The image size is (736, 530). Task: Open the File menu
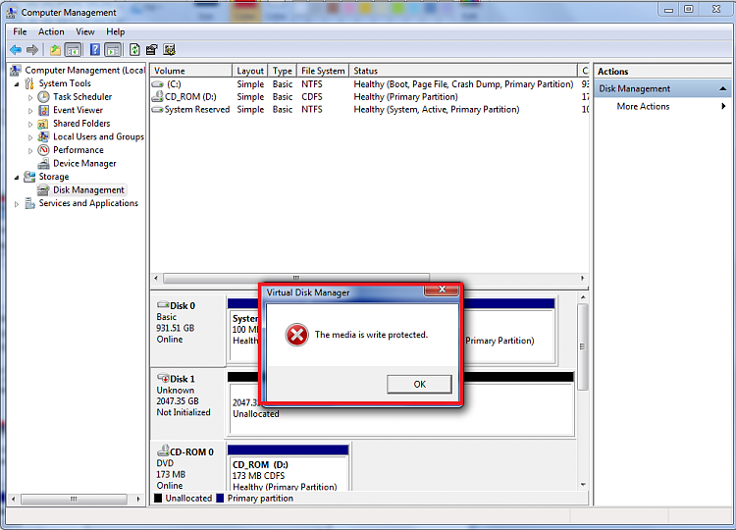pyautogui.click(x=20, y=32)
